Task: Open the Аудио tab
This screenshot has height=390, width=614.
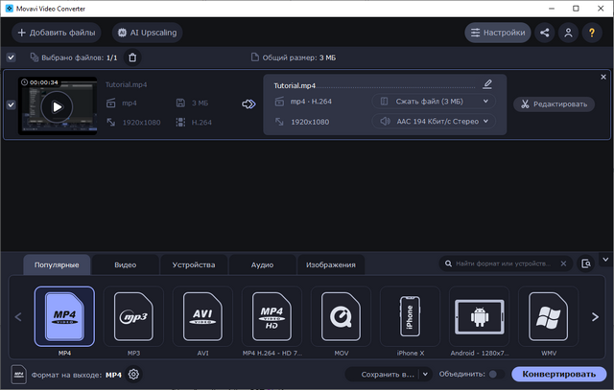Action: pos(262,264)
